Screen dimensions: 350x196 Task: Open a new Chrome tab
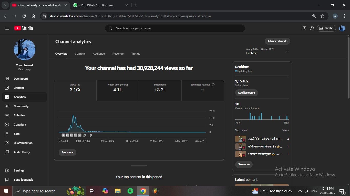click(136, 5)
